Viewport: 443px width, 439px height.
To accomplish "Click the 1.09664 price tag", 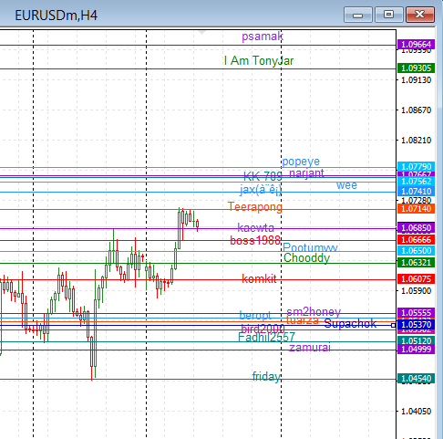I will point(416,45).
